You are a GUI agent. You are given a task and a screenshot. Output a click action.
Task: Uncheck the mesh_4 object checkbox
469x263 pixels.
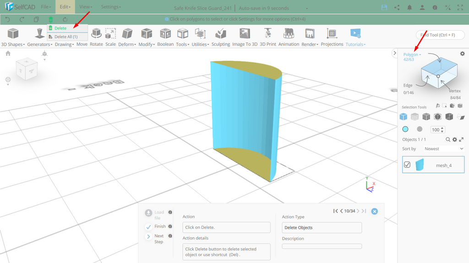pos(407,165)
